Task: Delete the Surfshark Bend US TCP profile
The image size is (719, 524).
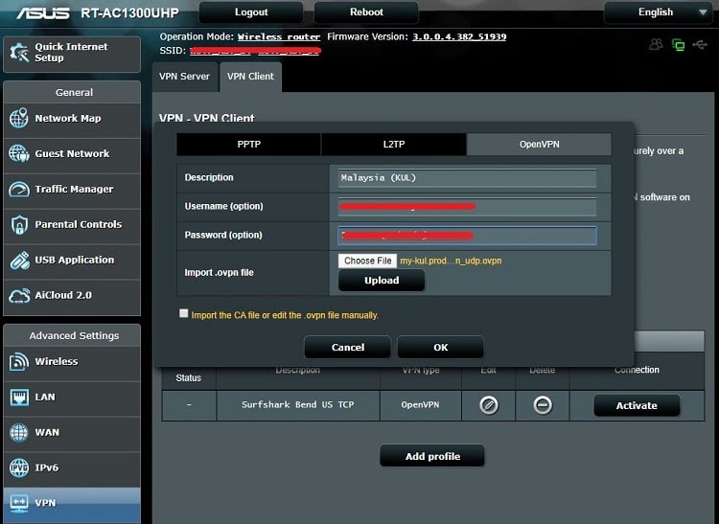Action: pos(543,405)
